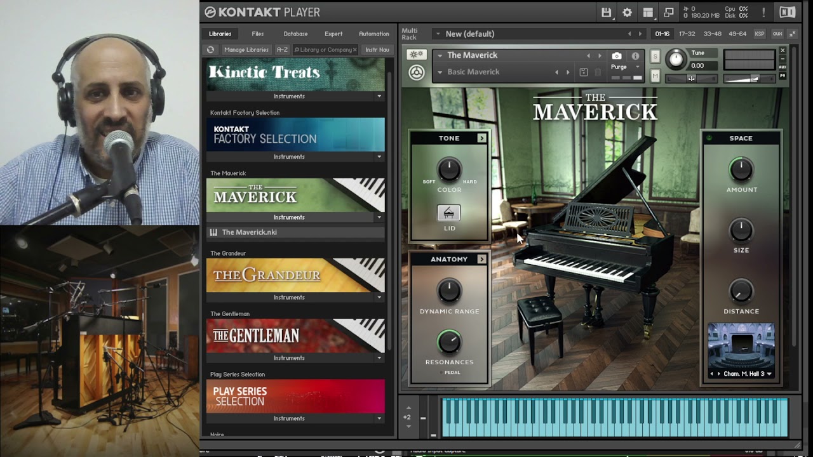Image resolution: width=813 pixels, height=457 pixels.
Task: Open the ANATOMY panel arrow icon
Action: point(481,259)
